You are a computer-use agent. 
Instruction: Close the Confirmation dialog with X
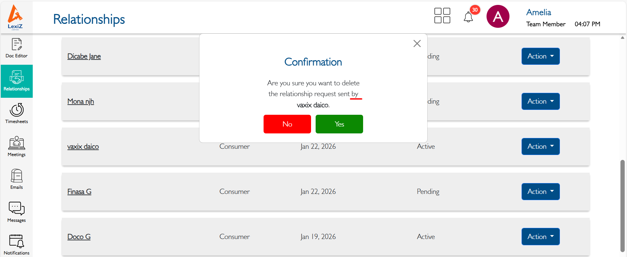pos(417,43)
